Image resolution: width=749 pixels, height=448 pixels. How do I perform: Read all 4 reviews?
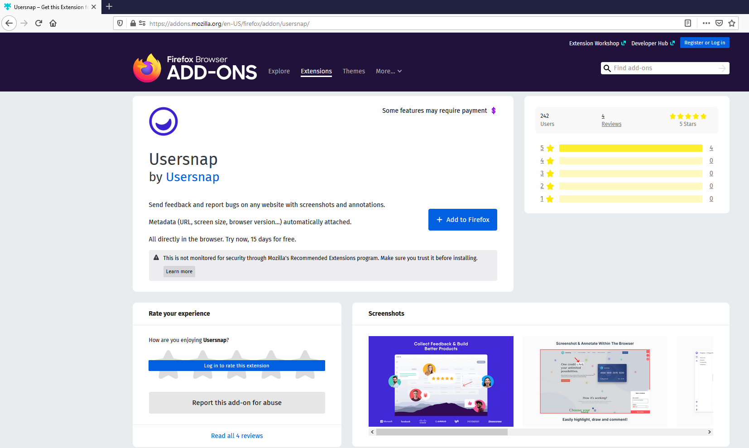pos(237,436)
